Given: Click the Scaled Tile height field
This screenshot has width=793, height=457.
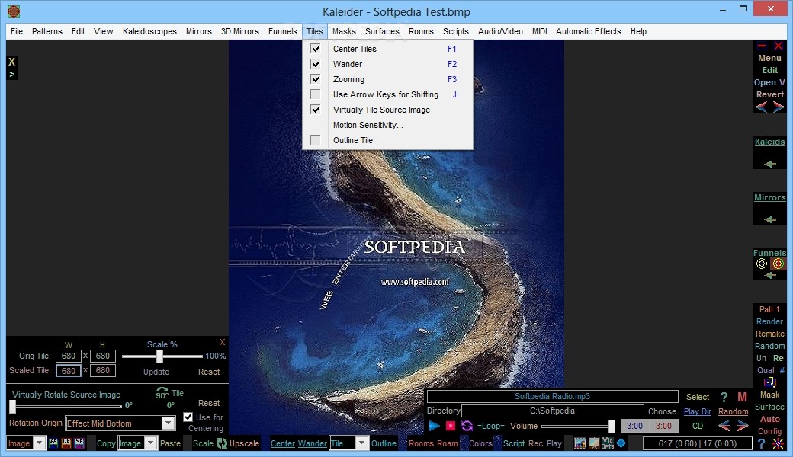Looking at the screenshot, I should point(103,371).
